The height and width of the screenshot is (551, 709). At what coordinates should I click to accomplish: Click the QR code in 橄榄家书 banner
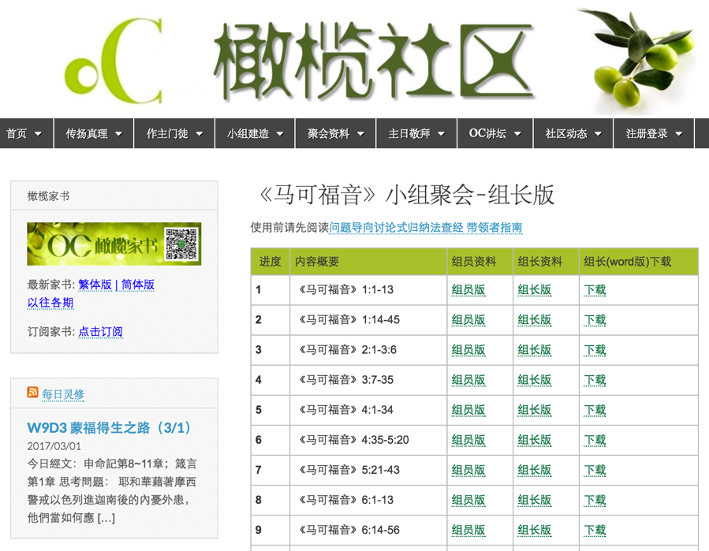point(181,244)
